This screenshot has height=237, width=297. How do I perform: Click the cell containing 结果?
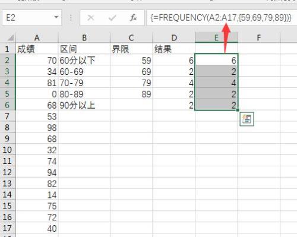[174, 49]
